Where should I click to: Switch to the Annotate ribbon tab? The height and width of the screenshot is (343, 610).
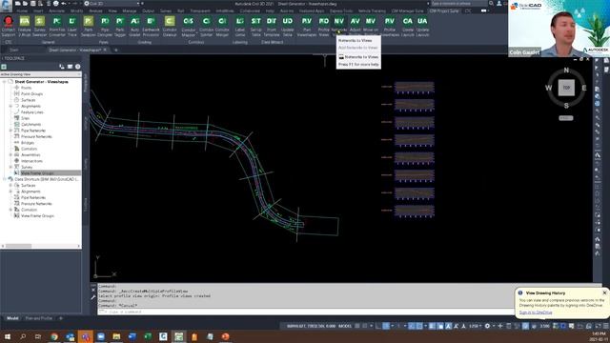[57, 10]
